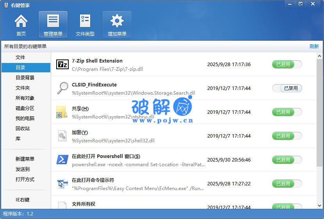
Task: Disable the 加密(Y) toggle
Action: (287, 136)
